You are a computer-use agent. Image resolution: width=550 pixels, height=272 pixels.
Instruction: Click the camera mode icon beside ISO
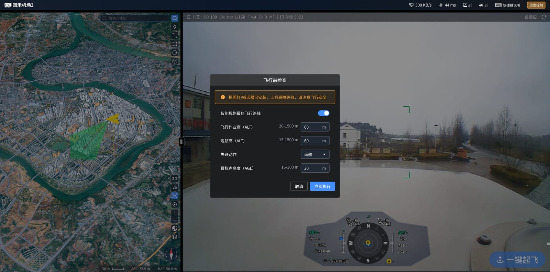click(x=198, y=17)
